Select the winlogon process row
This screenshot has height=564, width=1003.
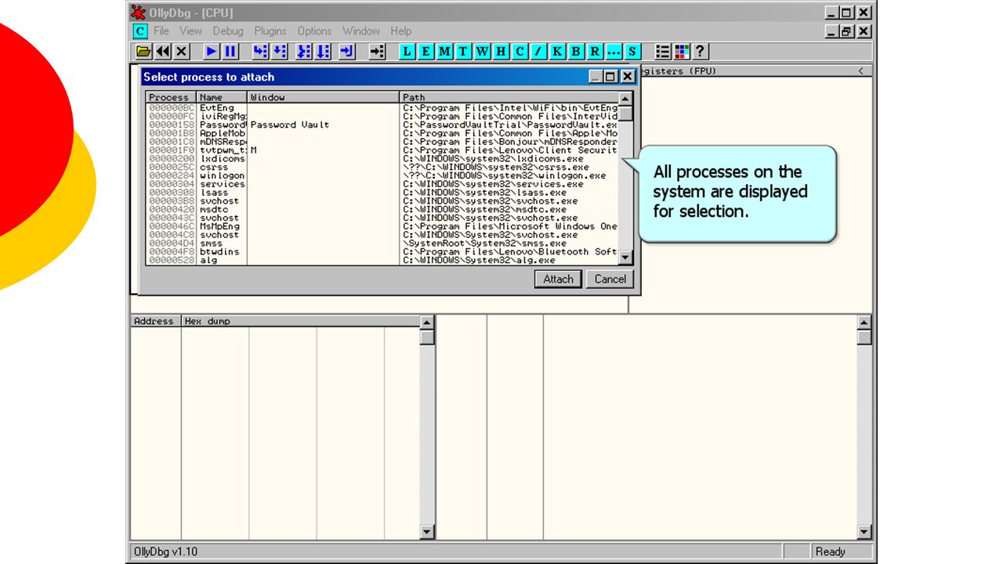(382, 175)
